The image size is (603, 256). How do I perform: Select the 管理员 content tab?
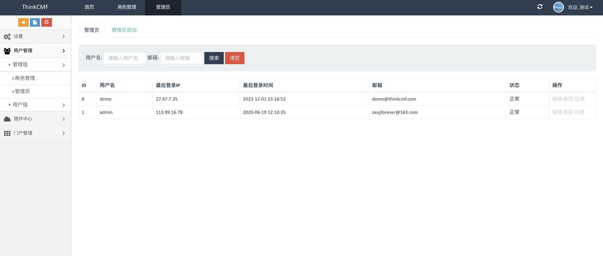91,30
